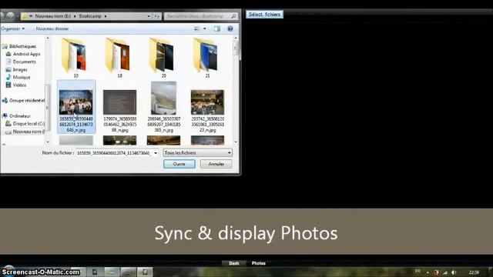Image resolution: width=493 pixels, height=277 pixels.
Task: Click the refresh button beside address bar
Action: pos(157,16)
